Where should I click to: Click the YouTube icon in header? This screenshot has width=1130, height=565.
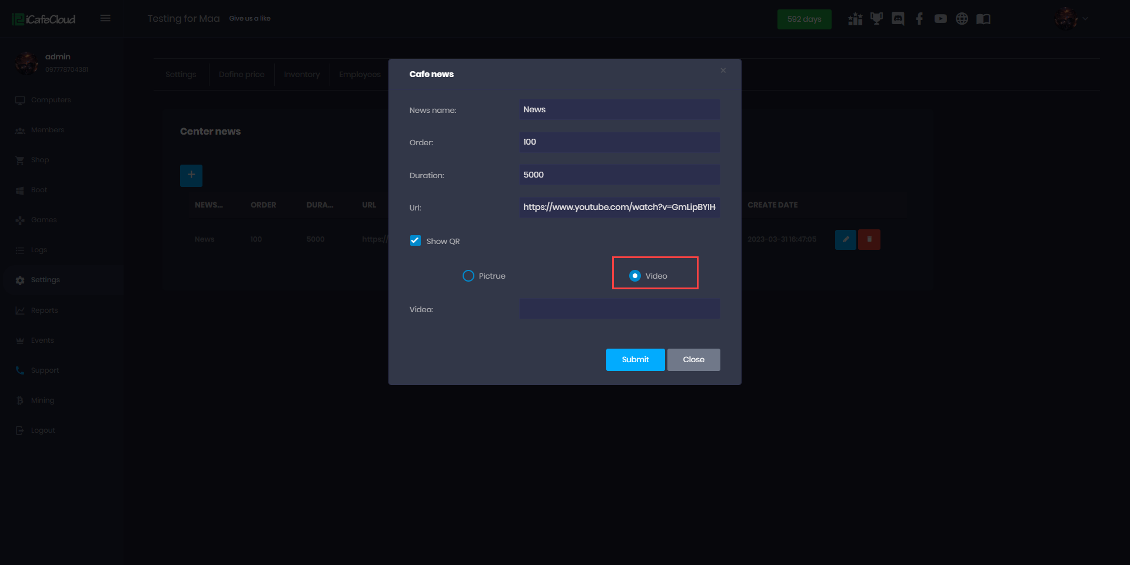[940, 19]
